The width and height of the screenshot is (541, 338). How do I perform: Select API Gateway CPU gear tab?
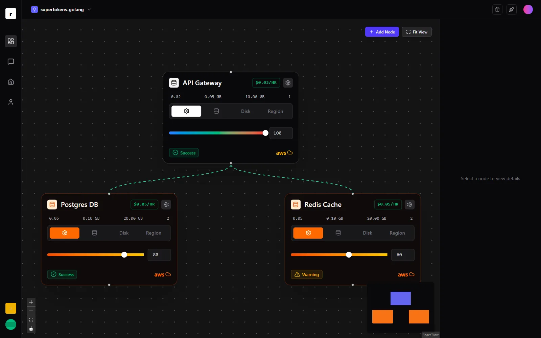(186, 111)
